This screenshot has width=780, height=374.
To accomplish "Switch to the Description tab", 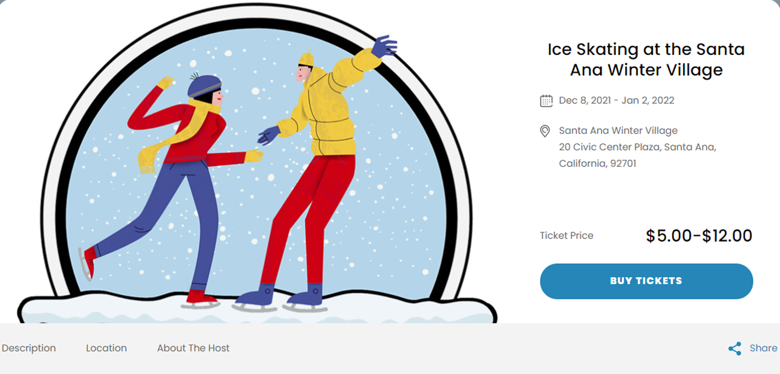I will [x=29, y=348].
